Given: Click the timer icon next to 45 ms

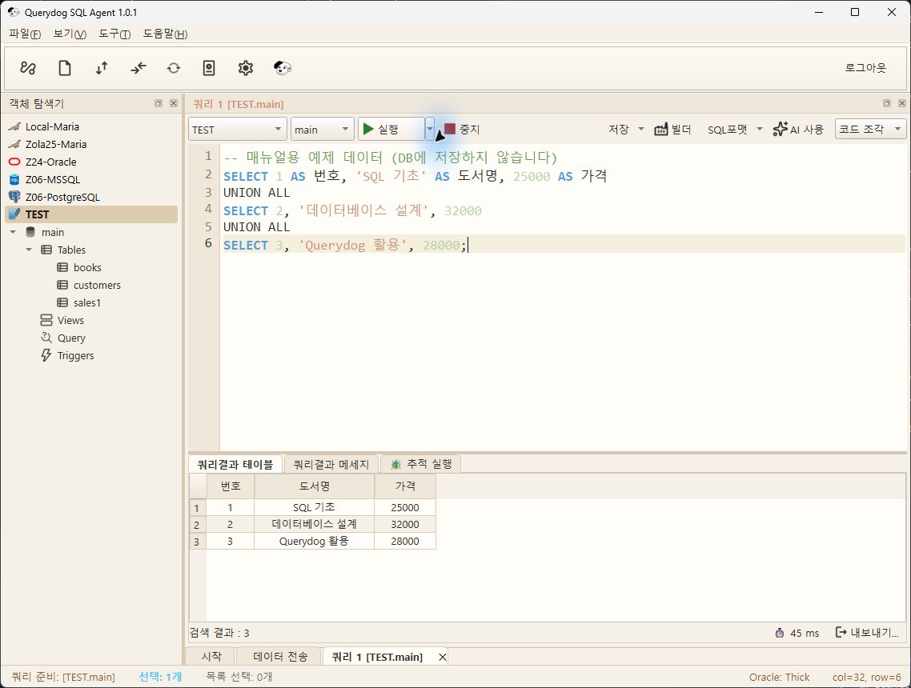Looking at the screenshot, I should coord(779,633).
